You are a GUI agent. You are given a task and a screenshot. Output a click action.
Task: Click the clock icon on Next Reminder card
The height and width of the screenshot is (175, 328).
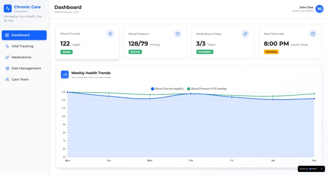click(x=313, y=34)
